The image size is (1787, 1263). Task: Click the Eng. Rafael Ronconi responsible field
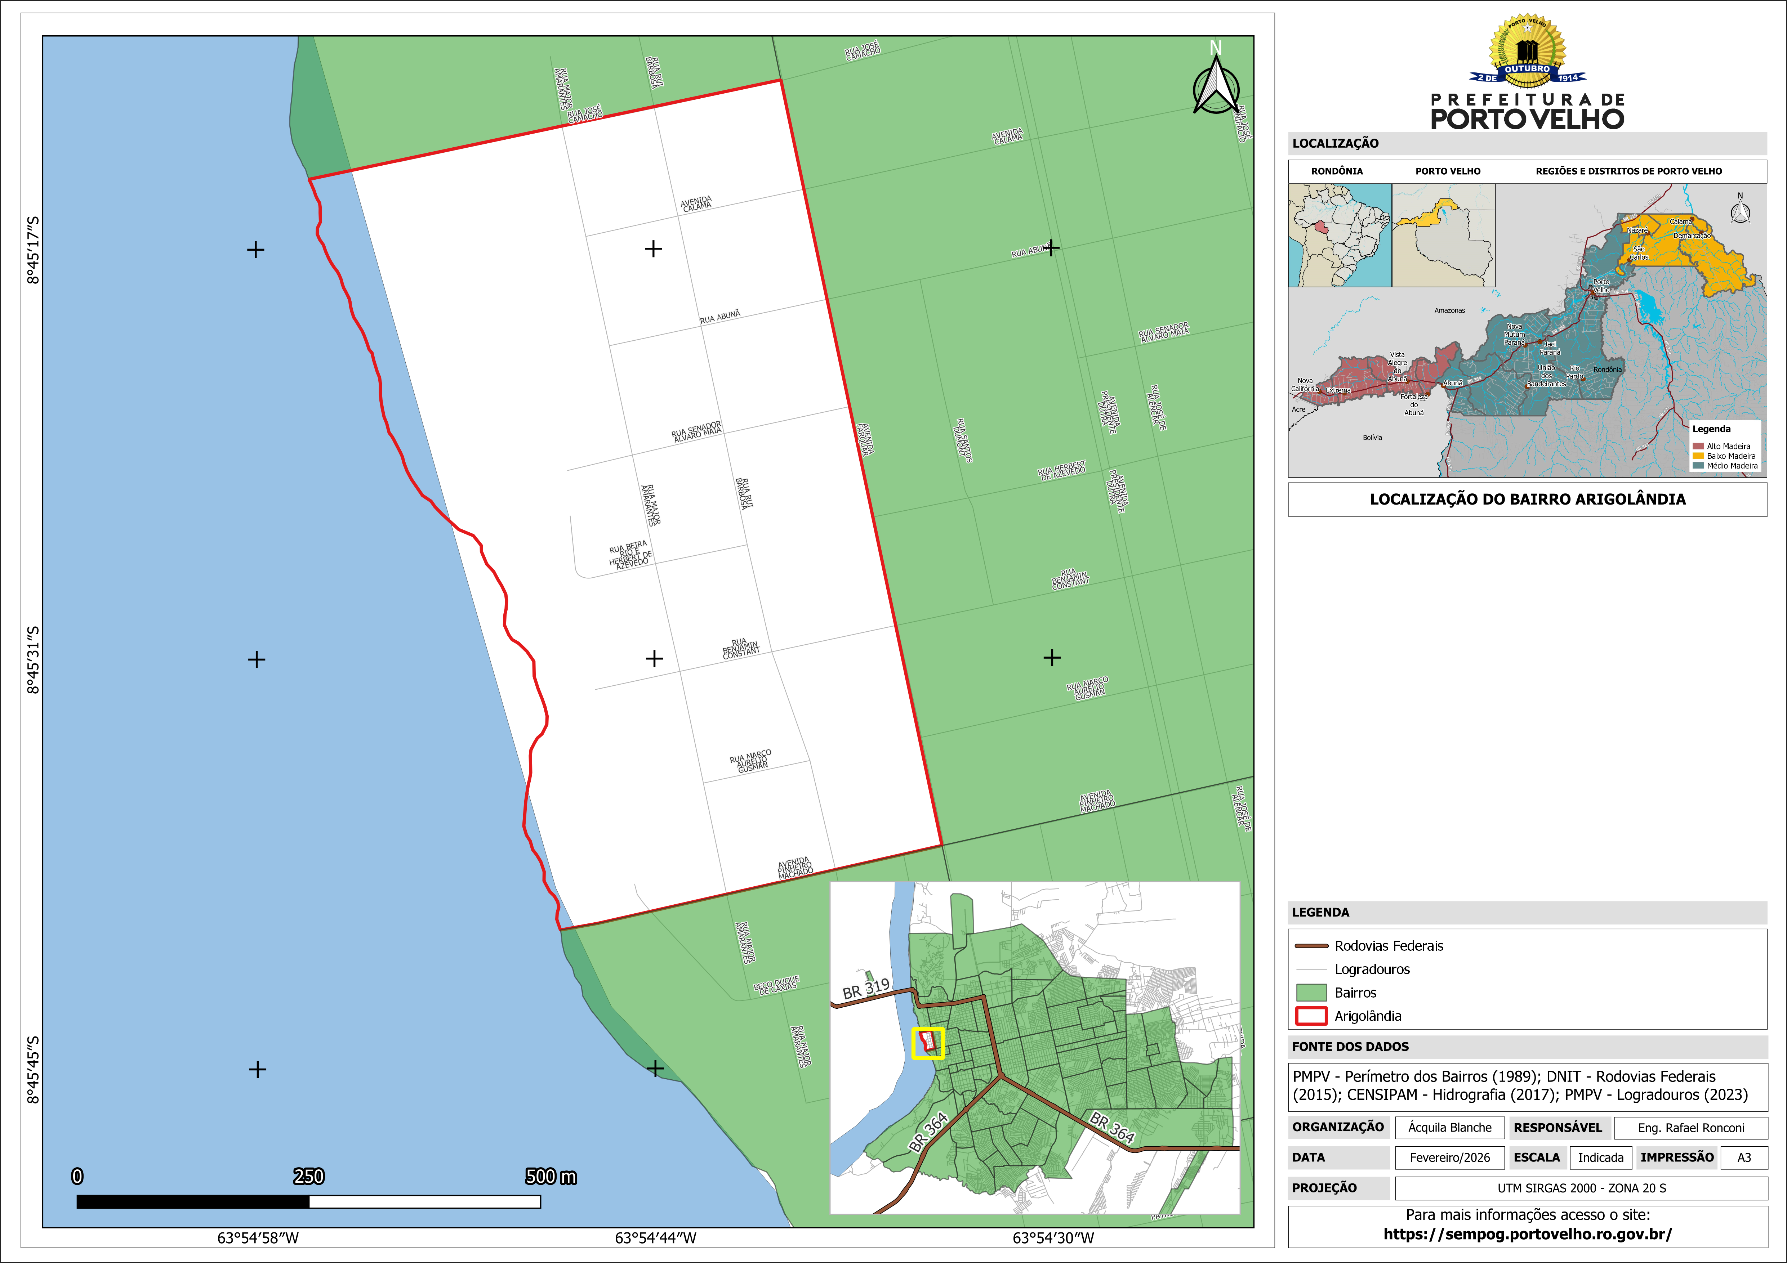click(1690, 1128)
